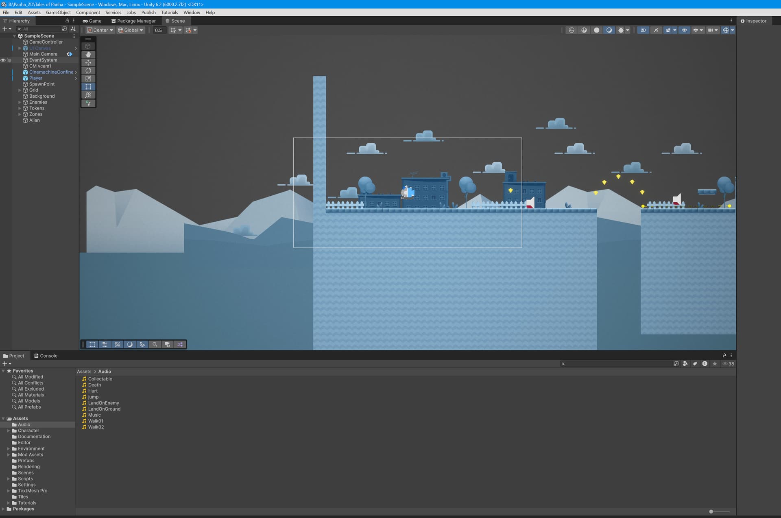Select the LandOnEnemy audio asset
This screenshot has width=781, height=518.
point(103,403)
